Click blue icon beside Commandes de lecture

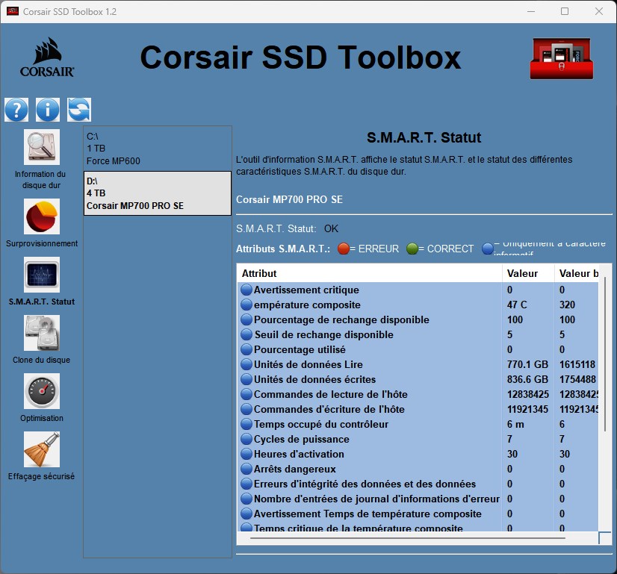pyautogui.click(x=247, y=394)
